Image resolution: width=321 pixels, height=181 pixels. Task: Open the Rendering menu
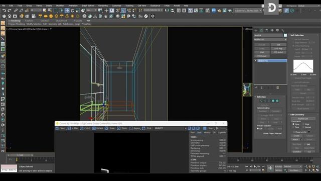click(x=103, y=6)
